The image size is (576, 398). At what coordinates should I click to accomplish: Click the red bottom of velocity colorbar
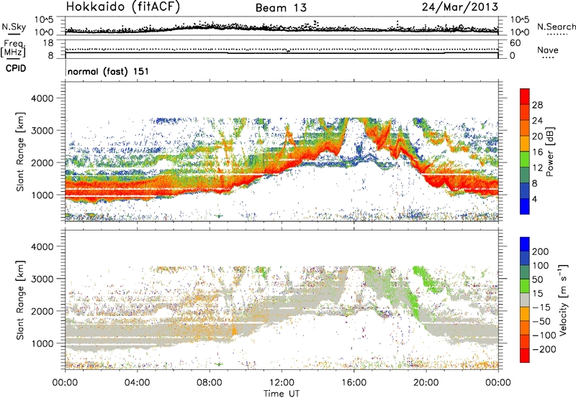[x=525, y=356]
